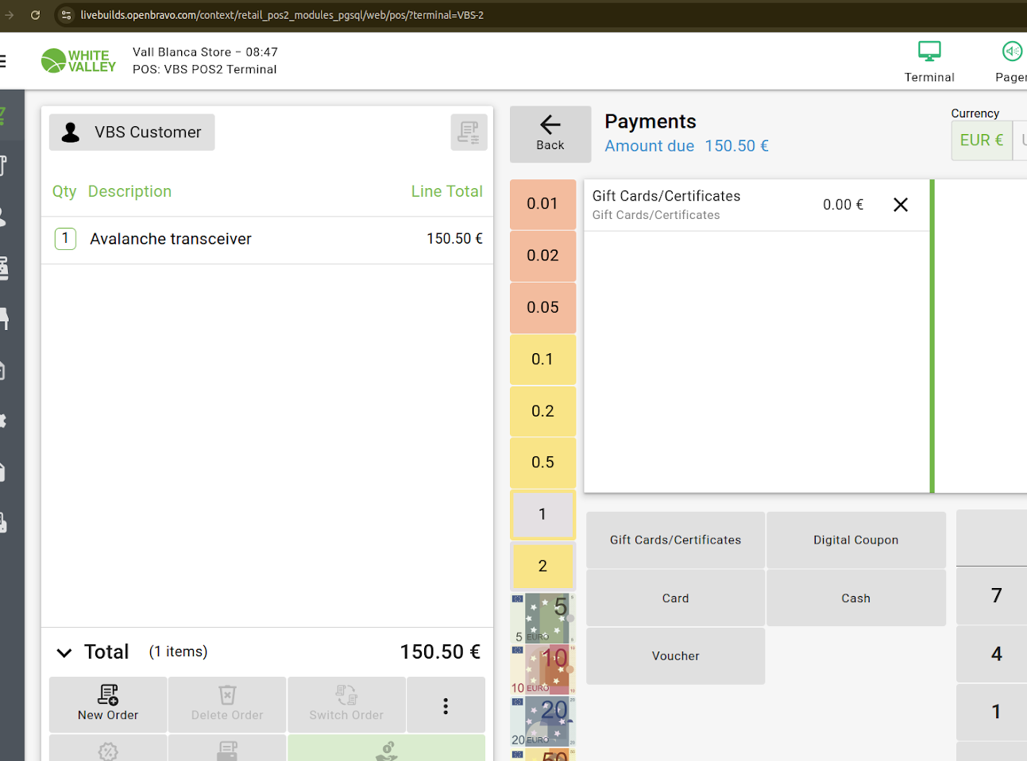Click the receipt icon beside VBS Customer
1027x761 pixels.
point(469,133)
